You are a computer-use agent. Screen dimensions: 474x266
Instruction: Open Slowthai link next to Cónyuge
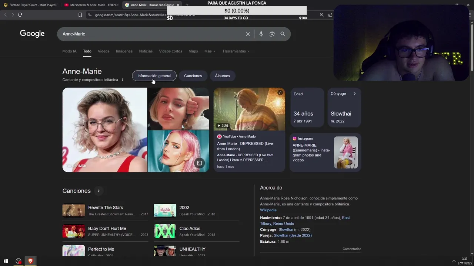(x=286, y=229)
